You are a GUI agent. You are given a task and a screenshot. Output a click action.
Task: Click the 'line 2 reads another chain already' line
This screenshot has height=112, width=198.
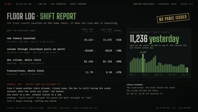point(59,88)
